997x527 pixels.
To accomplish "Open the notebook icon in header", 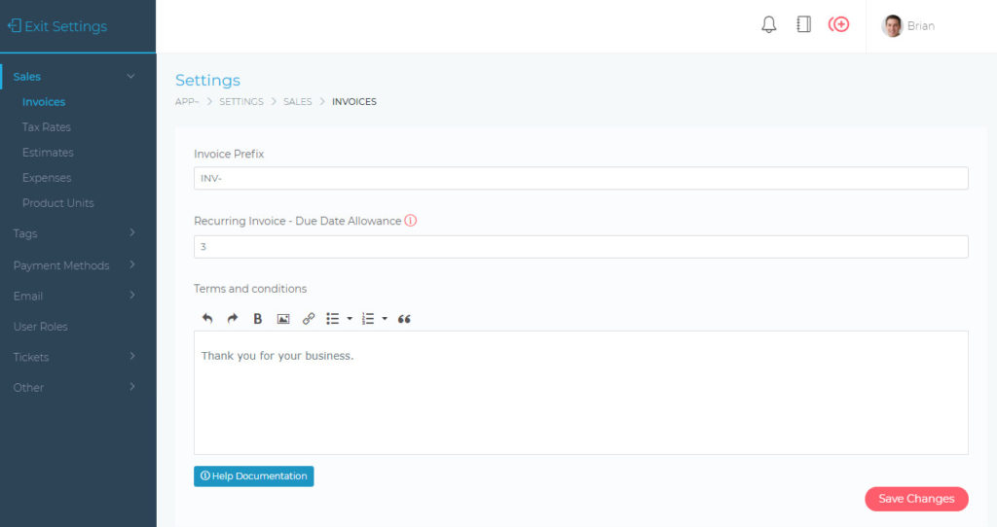I will click(803, 24).
